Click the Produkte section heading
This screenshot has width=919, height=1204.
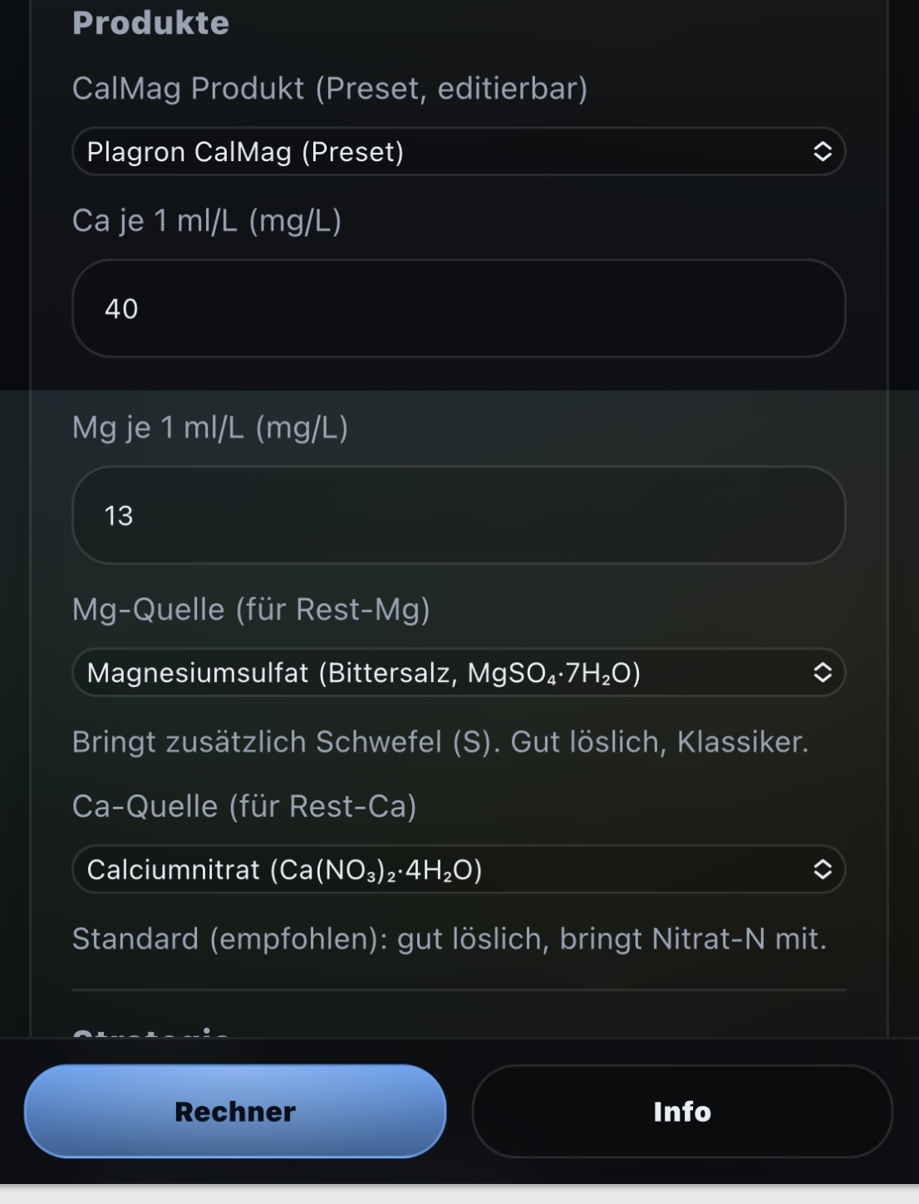tap(150, 23)
